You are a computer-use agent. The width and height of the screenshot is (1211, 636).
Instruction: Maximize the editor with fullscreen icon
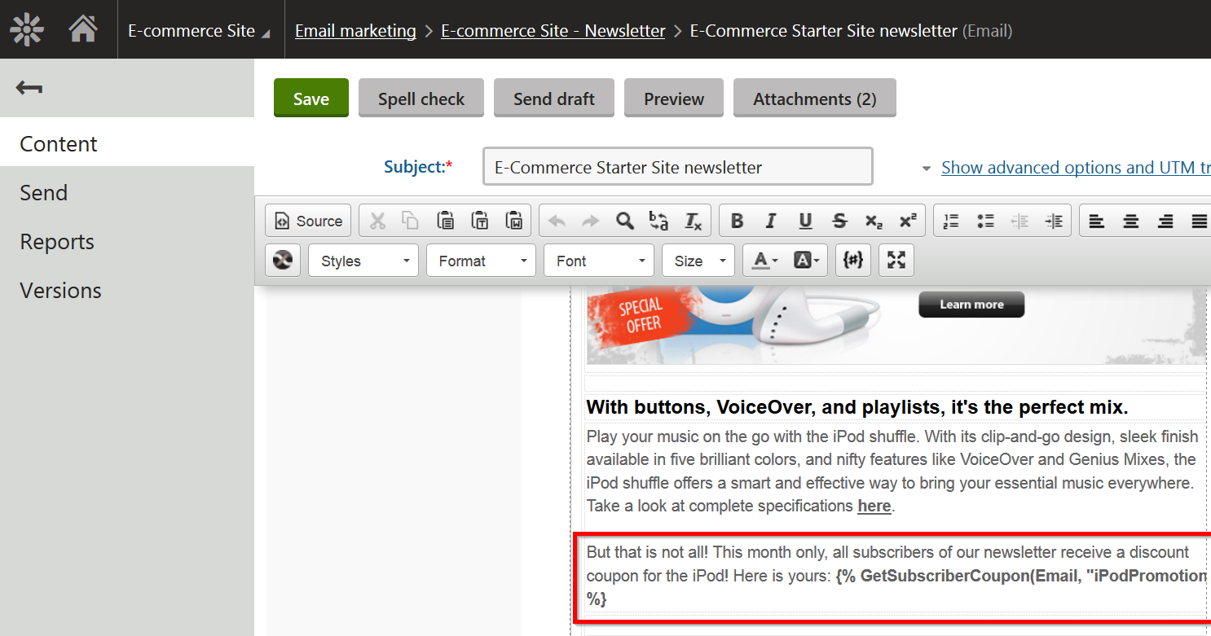point(896,261)
